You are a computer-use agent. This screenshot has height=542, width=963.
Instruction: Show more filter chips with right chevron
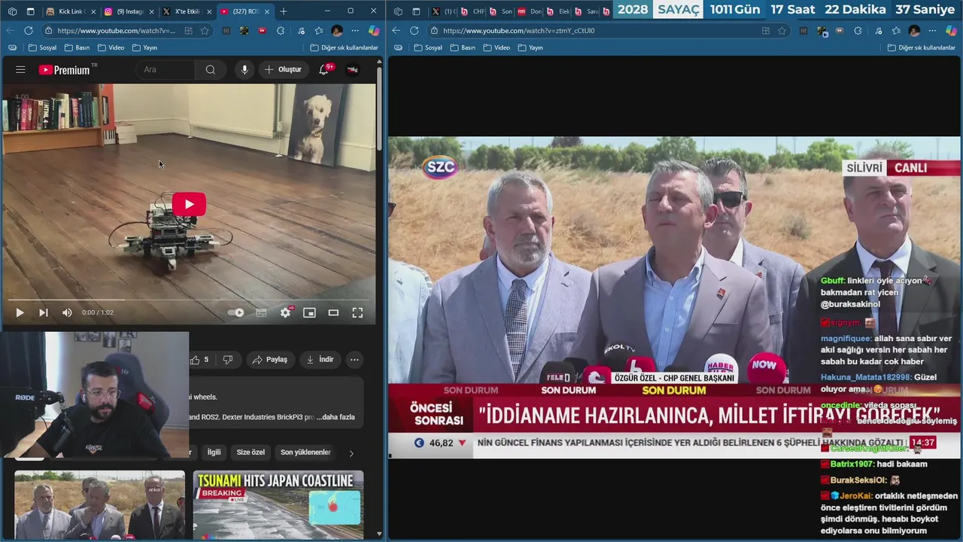tap(351, 452)
